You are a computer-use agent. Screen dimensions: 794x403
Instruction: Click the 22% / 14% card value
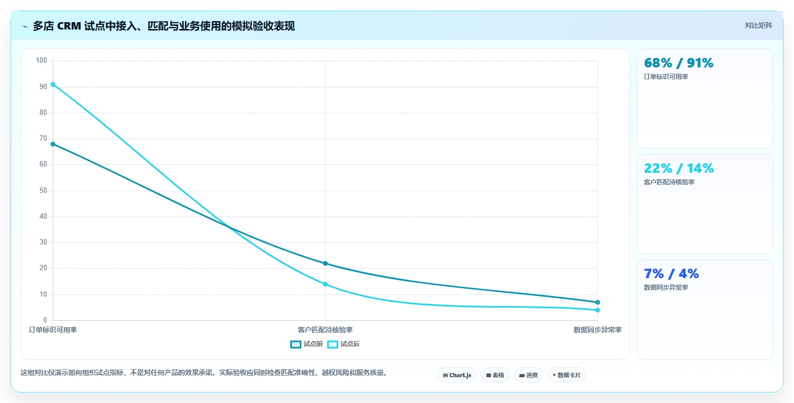[x=679, y=169]
